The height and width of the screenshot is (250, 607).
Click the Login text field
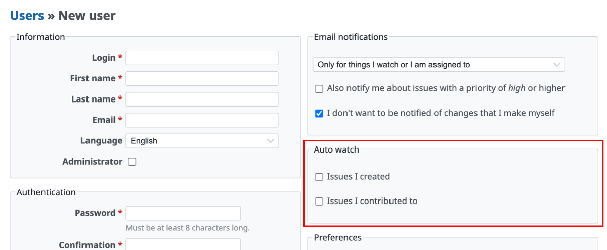tap(202, 58)
